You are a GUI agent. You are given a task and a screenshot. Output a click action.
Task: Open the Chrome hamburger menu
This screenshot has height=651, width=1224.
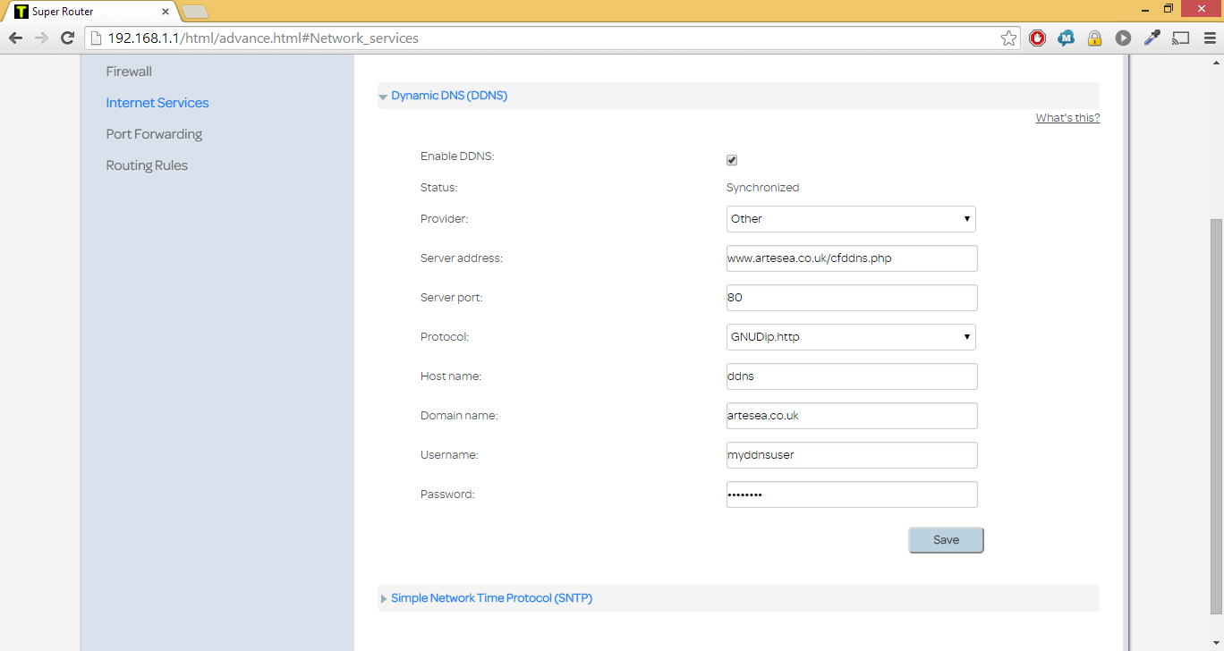coord(1208,38)
